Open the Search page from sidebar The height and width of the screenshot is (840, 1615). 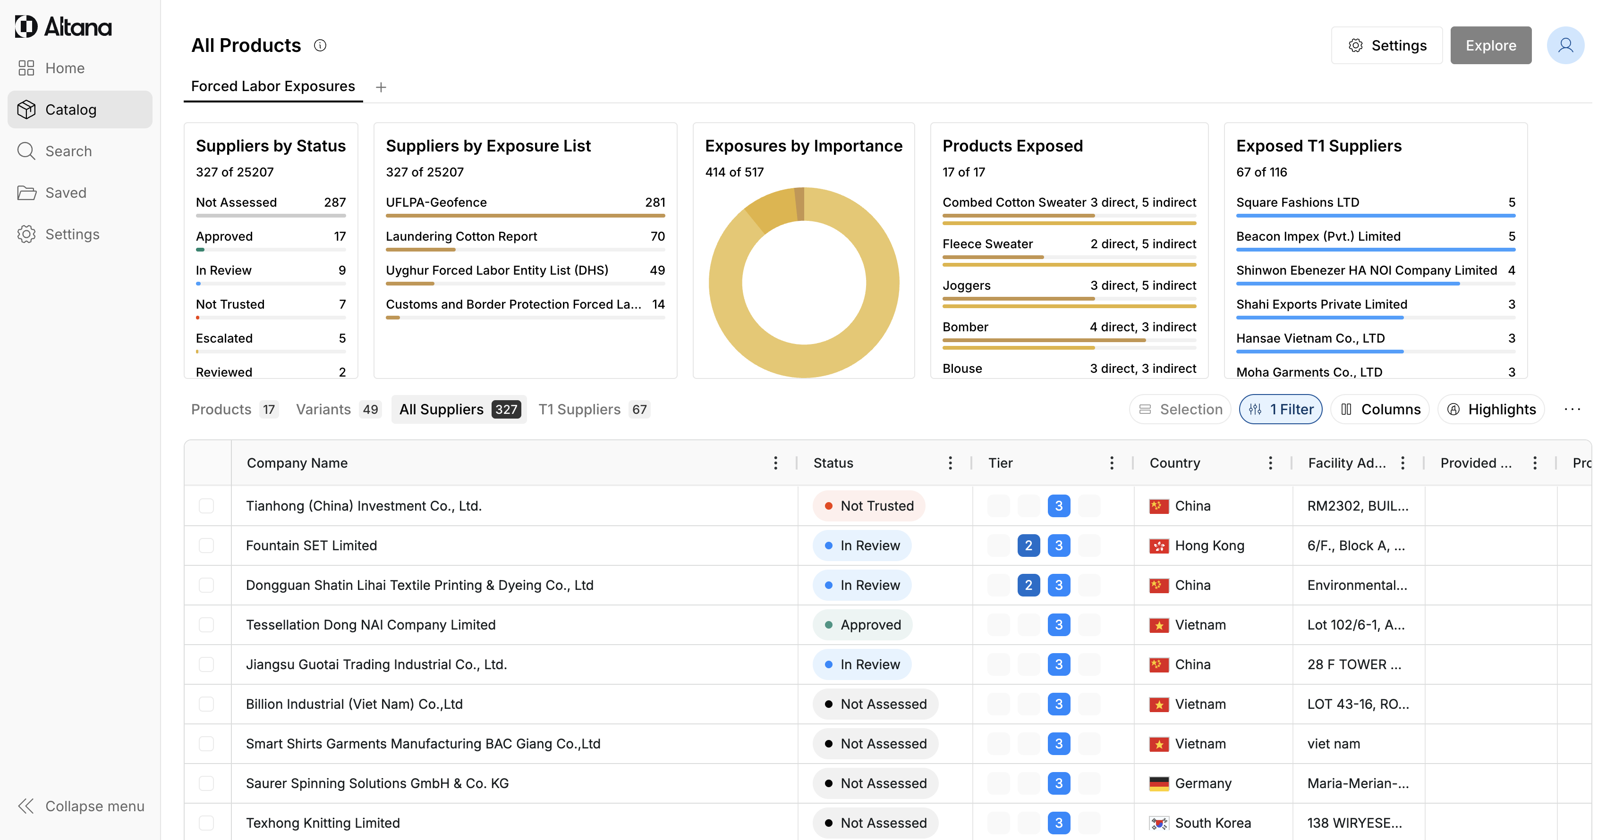(x=68, y=151)
